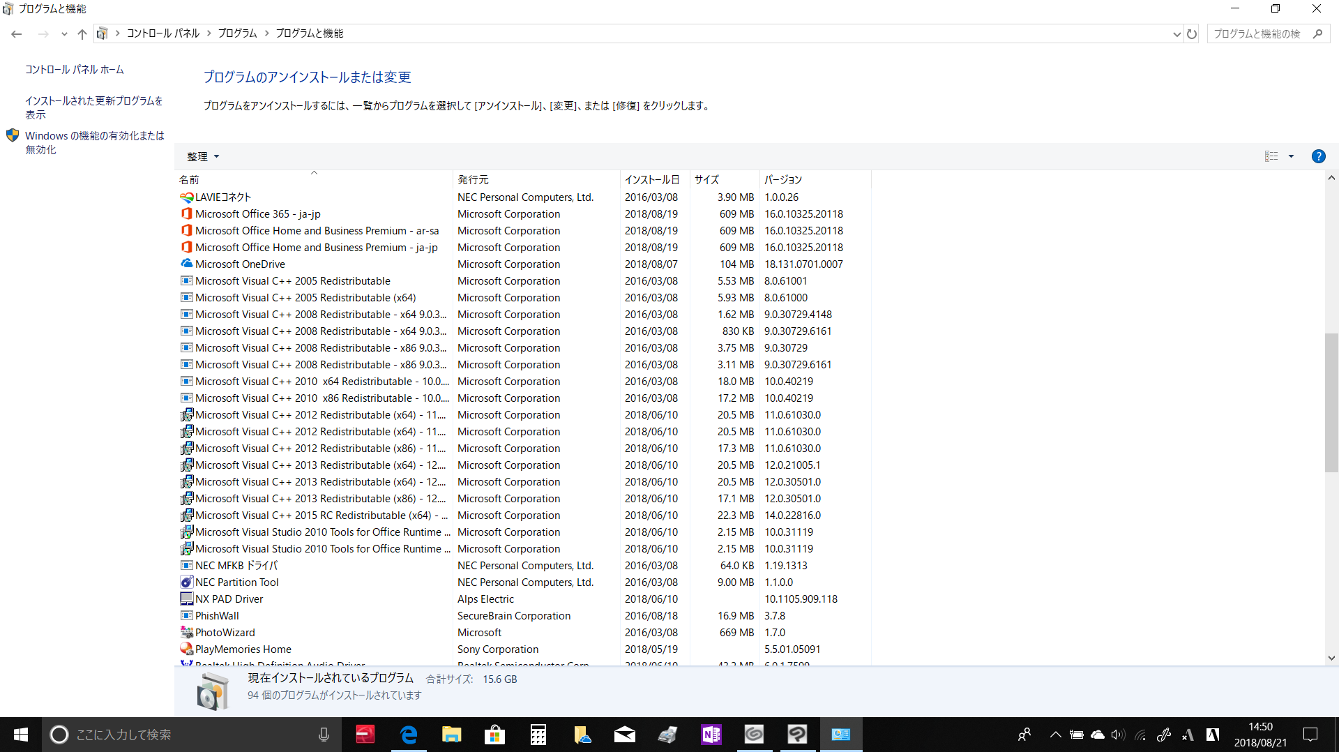Select Microsoft Visual C++ 2015 RC Redistributable row
Image resolution: width=1339 pixels, height=752 pixels.
coord(523,516)
